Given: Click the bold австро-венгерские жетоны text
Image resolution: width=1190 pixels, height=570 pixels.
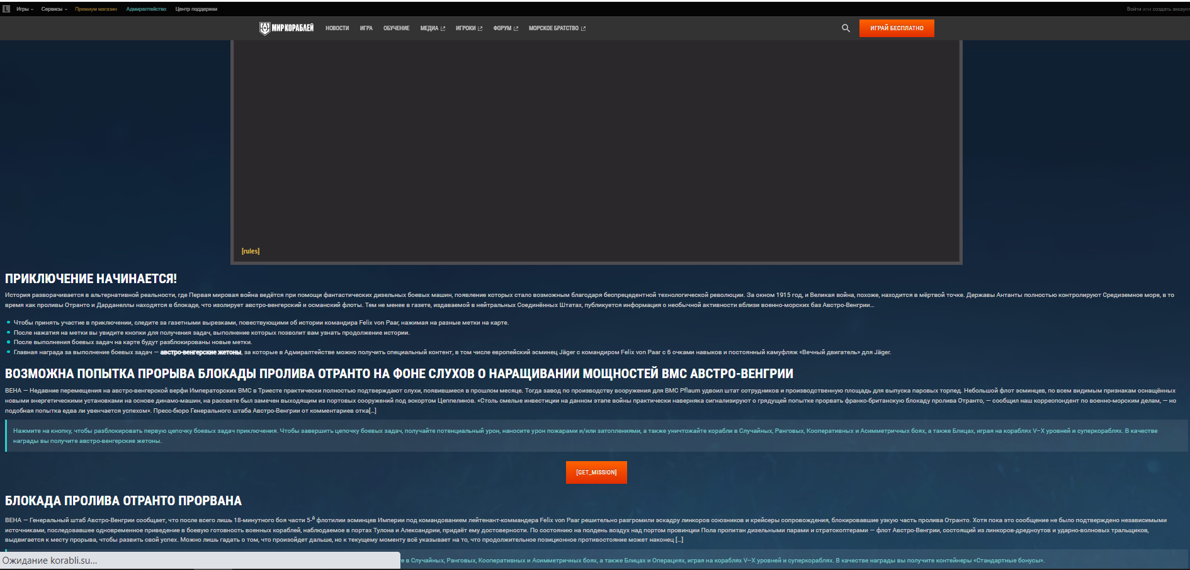Looking at the screenshot, I should coord(201,352).
